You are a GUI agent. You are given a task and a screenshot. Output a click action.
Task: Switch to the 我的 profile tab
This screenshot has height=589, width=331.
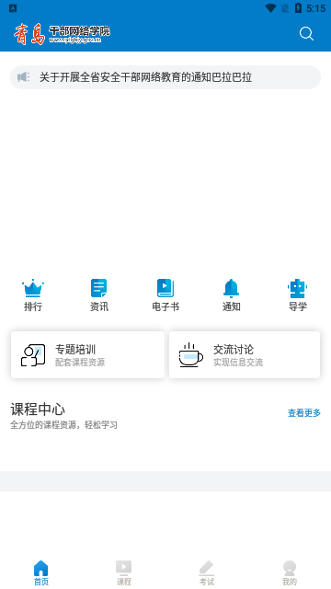(x=290, y=572)
